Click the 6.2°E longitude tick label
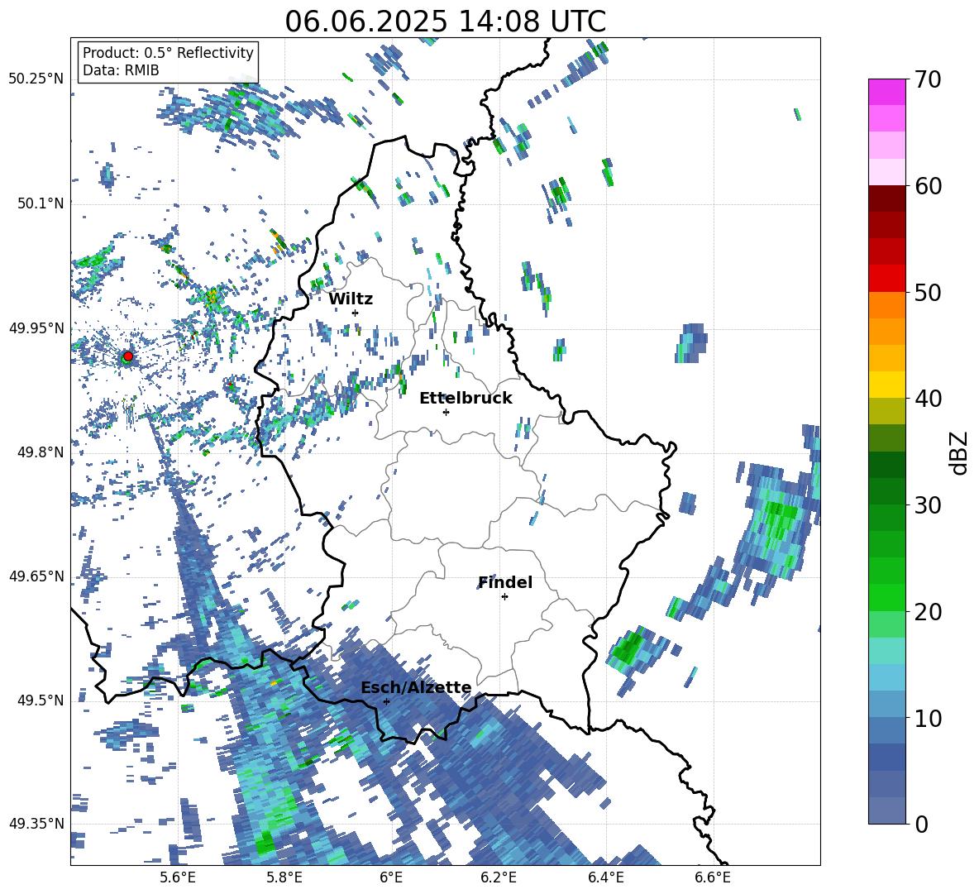 click(x=499, y=877)
